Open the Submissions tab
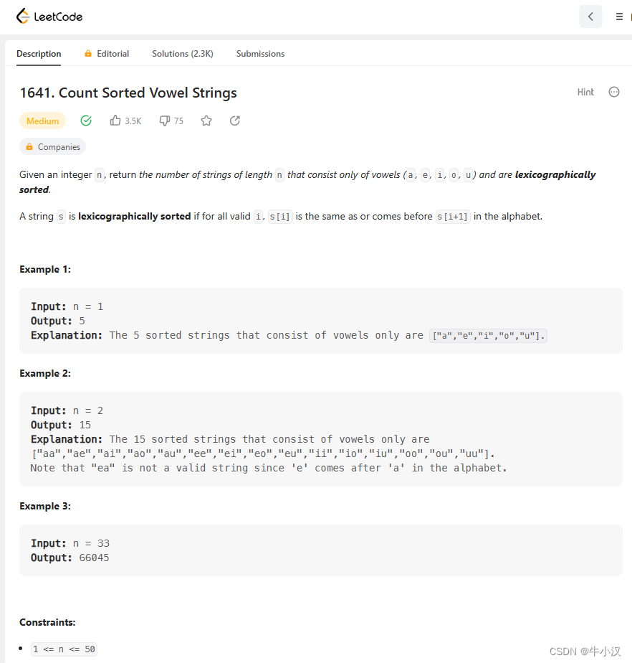 pos(260,53)
